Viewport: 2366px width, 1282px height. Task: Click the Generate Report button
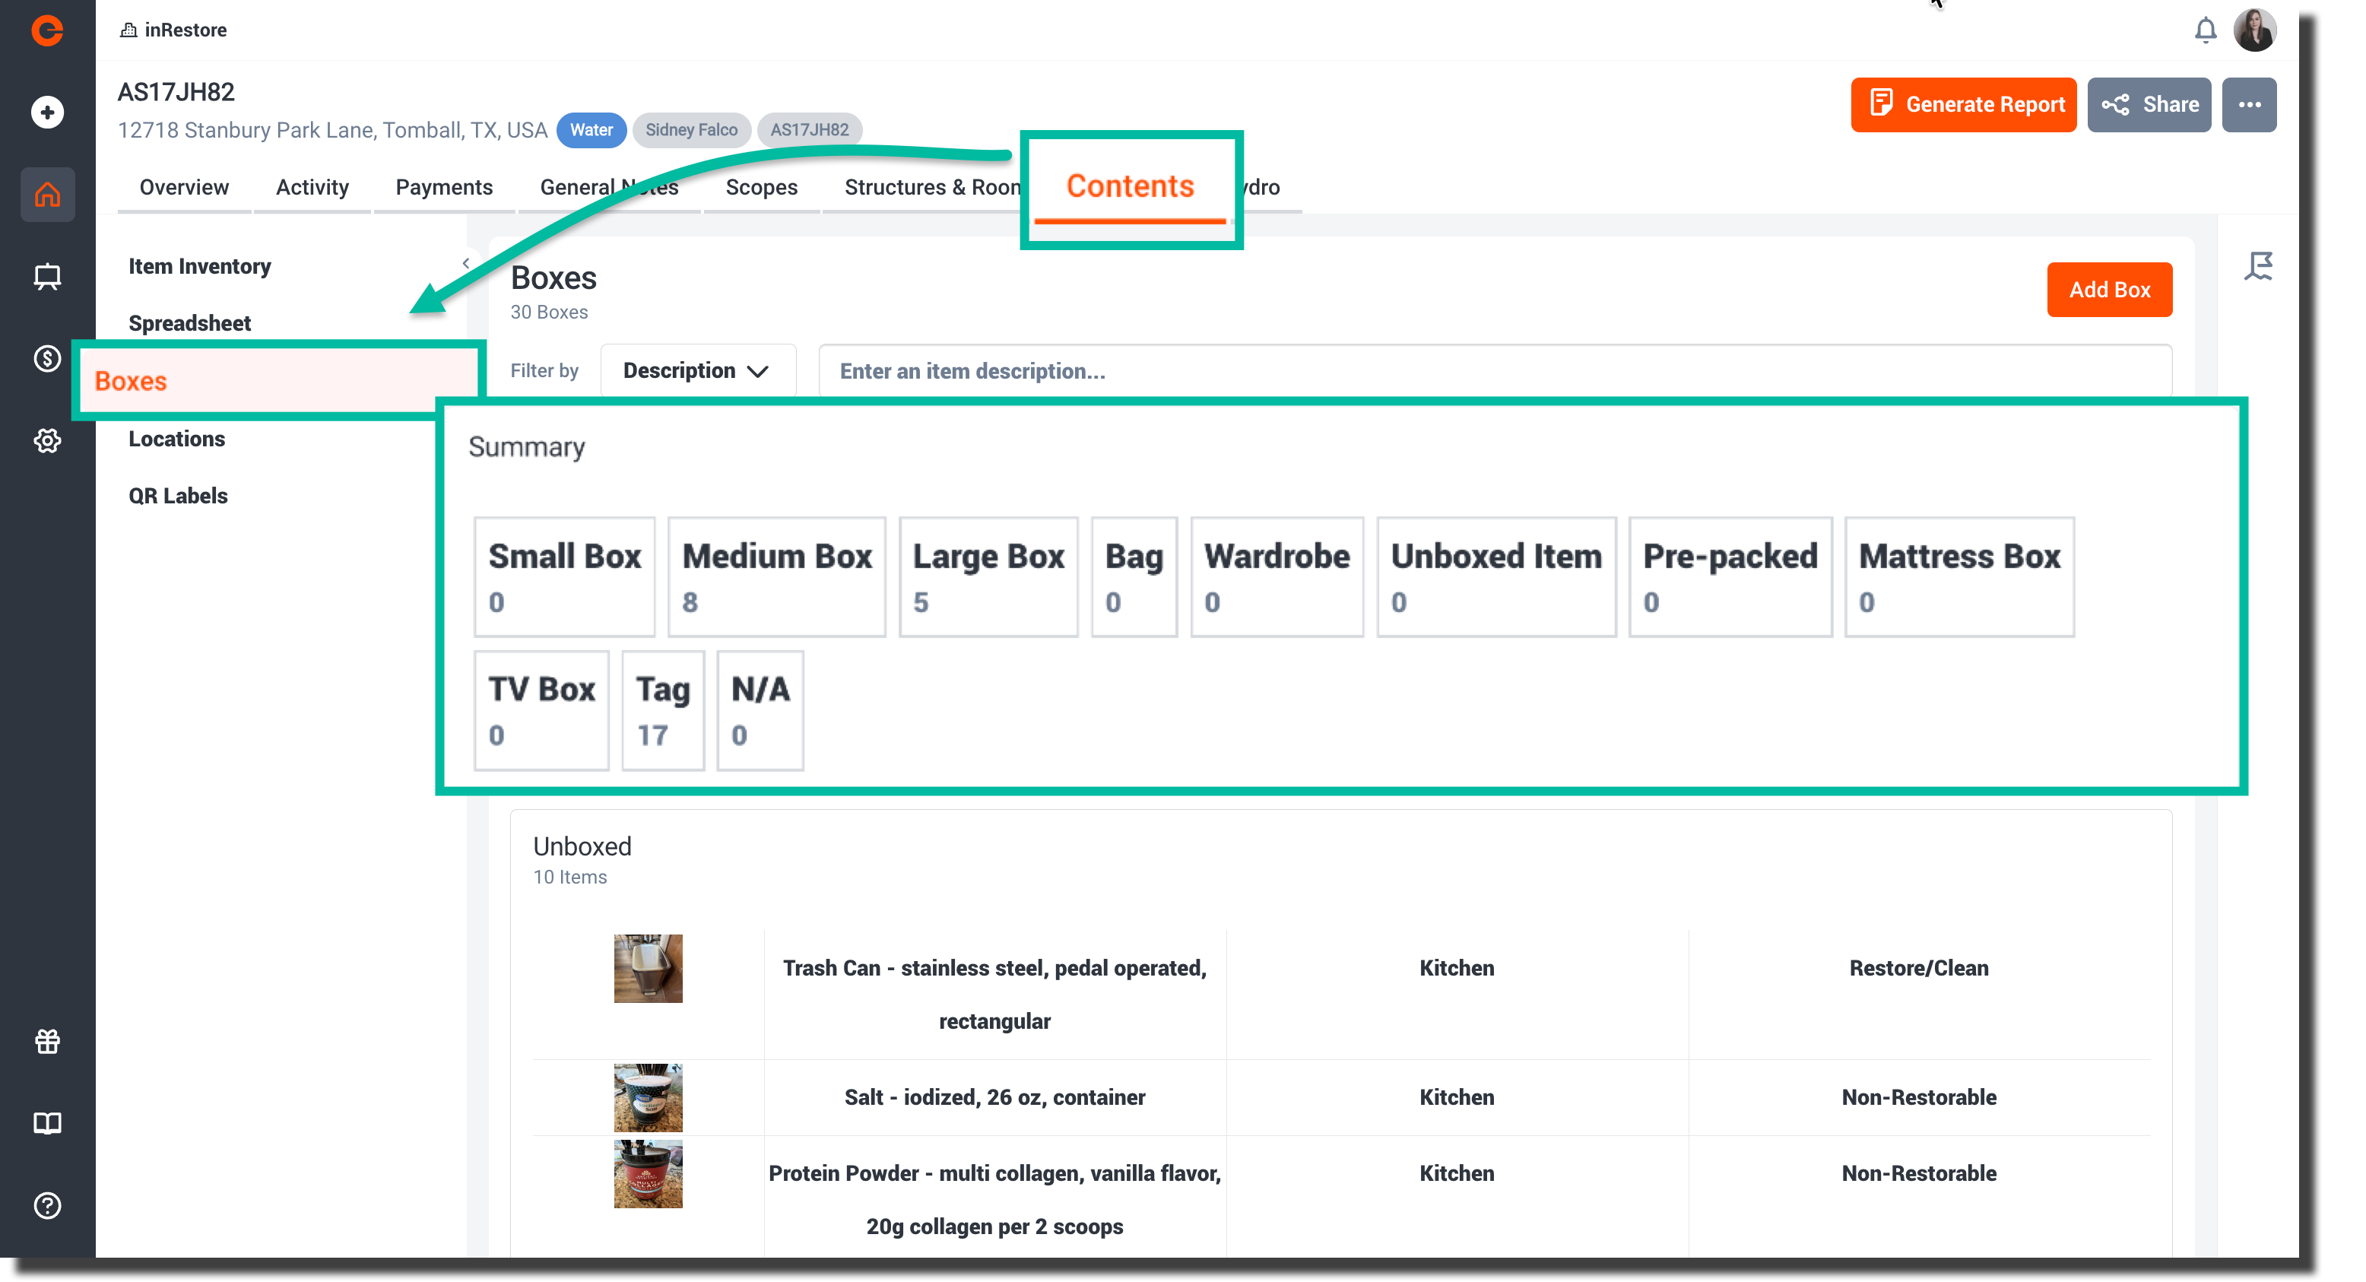(x=1963, y=105)
